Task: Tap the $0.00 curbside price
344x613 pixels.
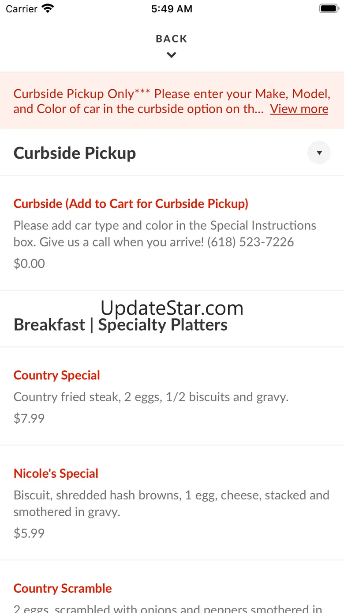Action: 29,263
